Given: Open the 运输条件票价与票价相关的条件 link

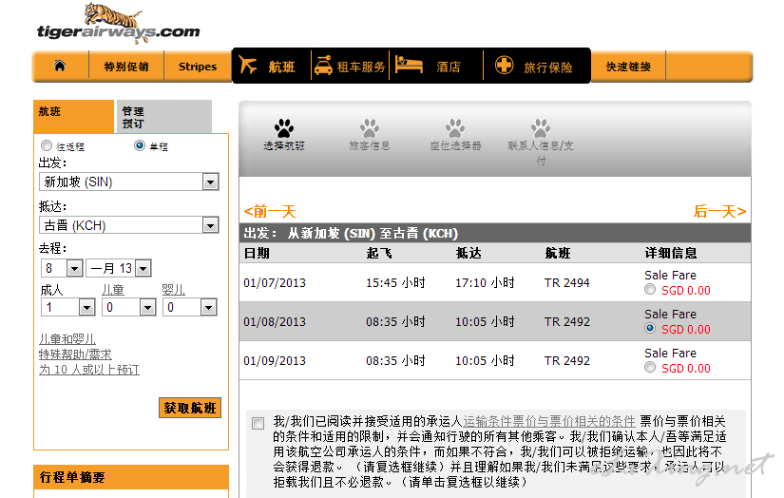Looking at the screenshot, I should coord(549,421).
